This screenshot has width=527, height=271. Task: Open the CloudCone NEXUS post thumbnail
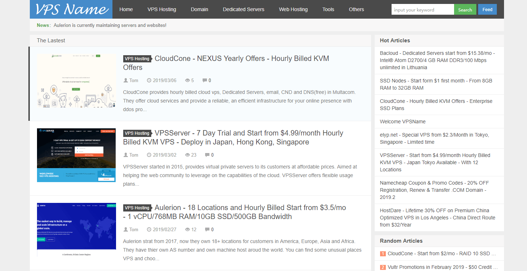77,81
